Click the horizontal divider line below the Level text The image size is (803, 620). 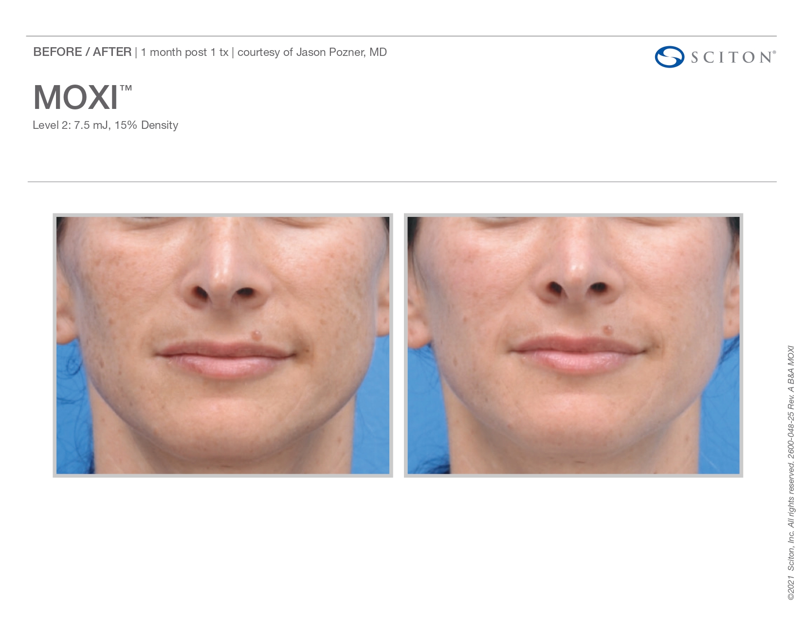[401, 182]
